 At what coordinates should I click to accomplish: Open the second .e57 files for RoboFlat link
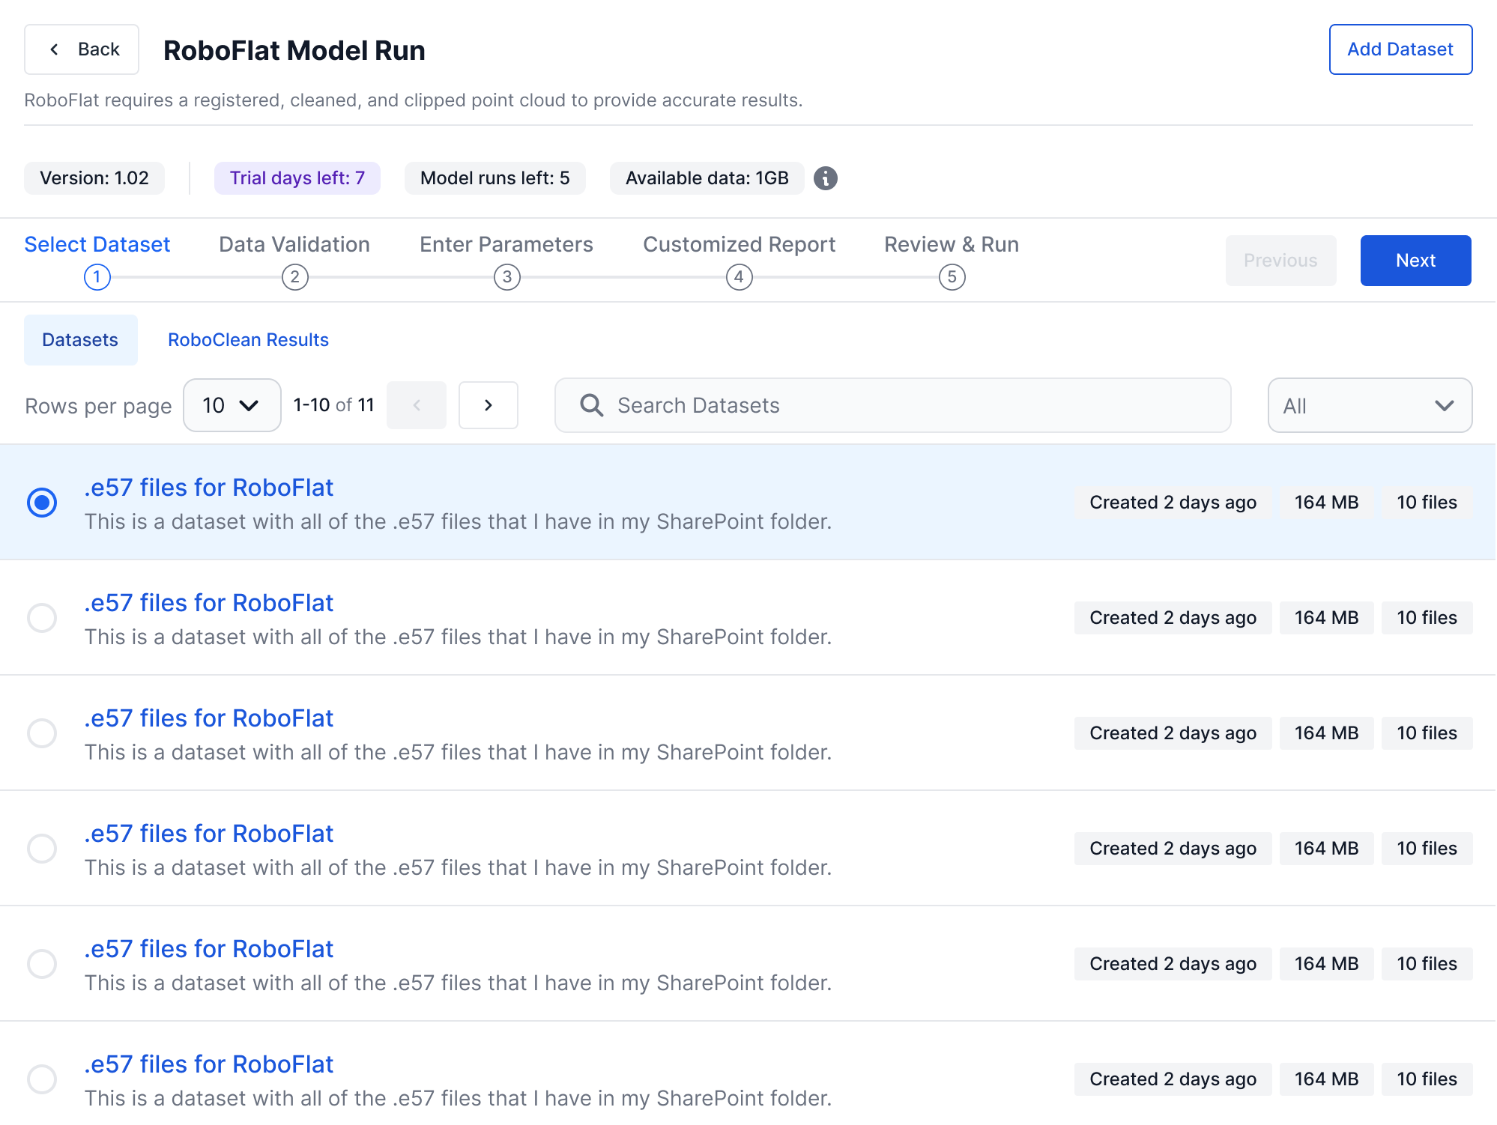(209, 603)
